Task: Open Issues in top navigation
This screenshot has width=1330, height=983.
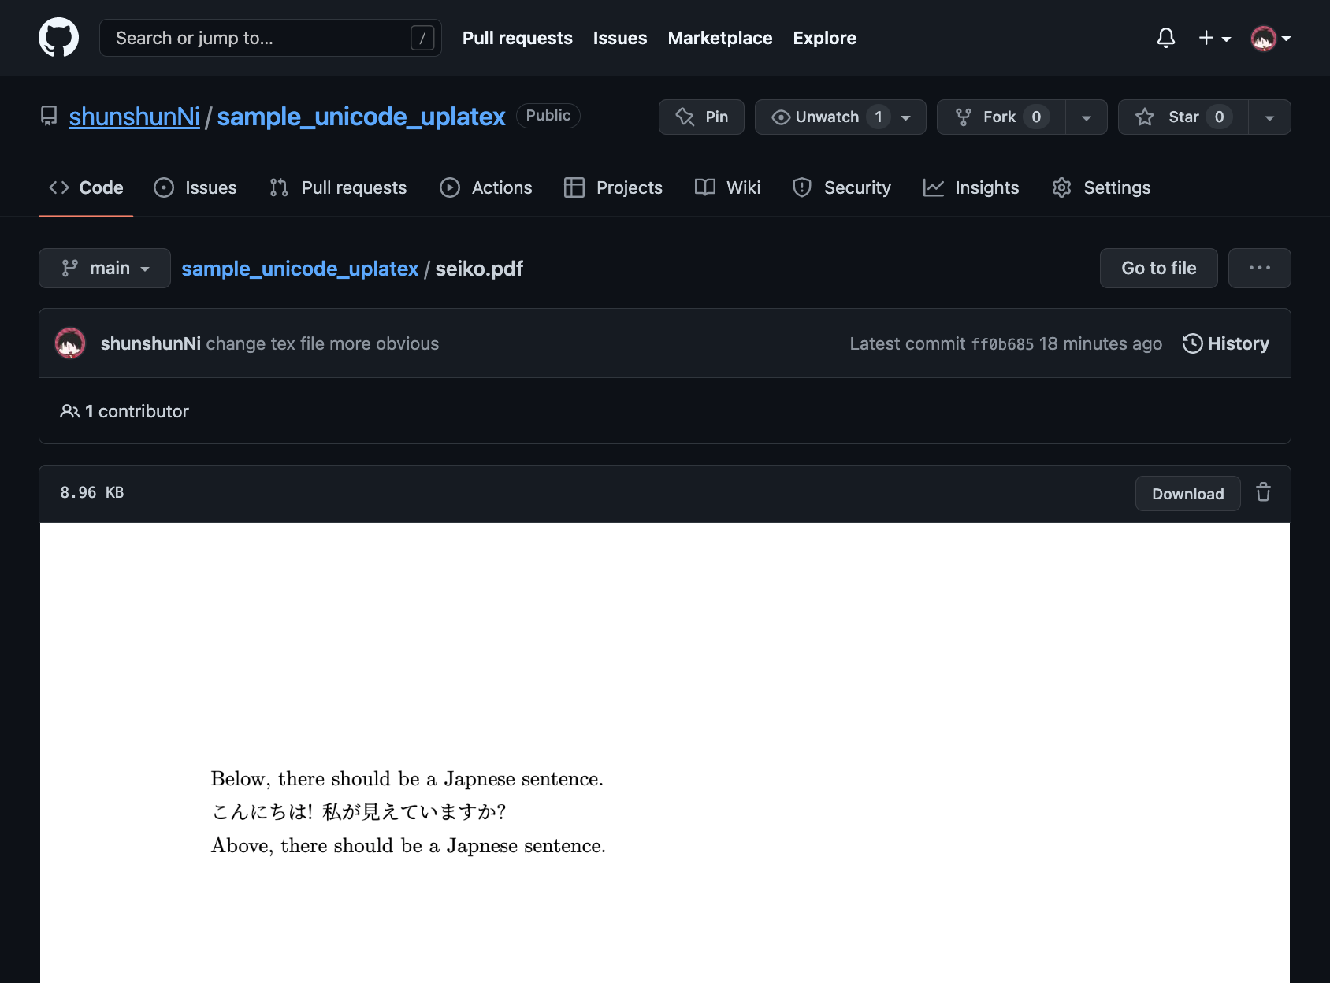Action: click(x=620, y=38)
